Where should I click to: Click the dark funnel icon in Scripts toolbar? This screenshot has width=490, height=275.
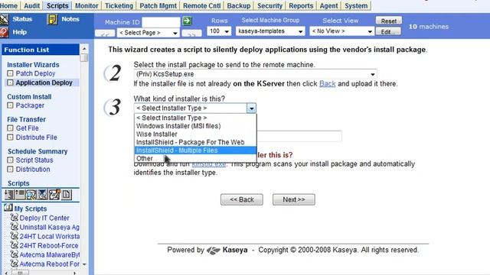pos(43,195)
